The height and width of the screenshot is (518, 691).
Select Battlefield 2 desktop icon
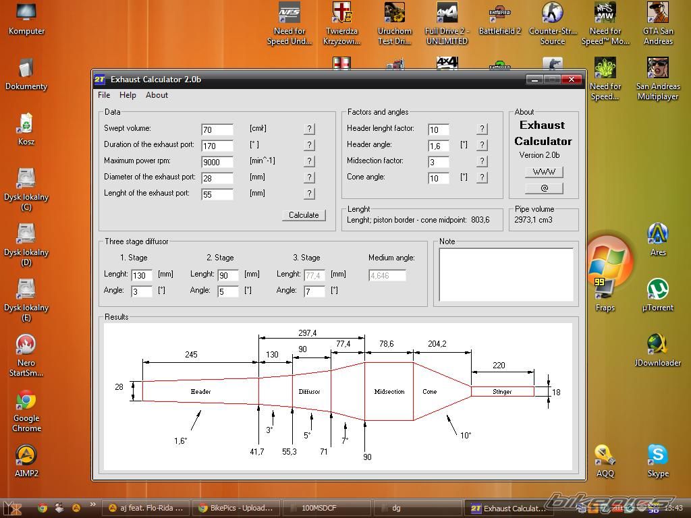click(x=500, y=19)
